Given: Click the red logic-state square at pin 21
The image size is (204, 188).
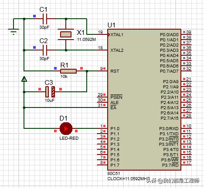Looking at the screenshot, I should 184,79.
